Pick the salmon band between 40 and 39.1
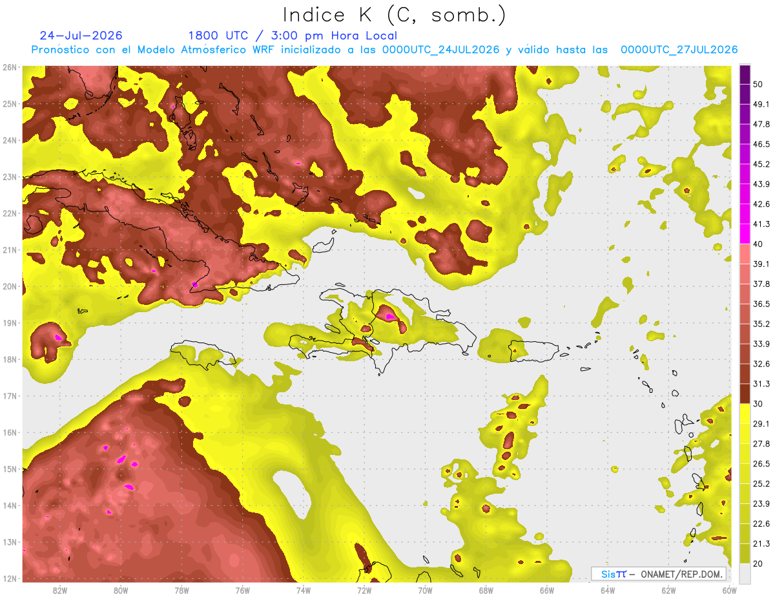 pos(745,254)
